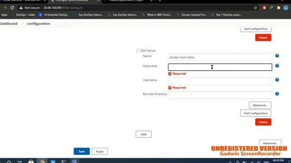
Task: Go to the Dashboard breadcrumb
Action: coord(9,24)
